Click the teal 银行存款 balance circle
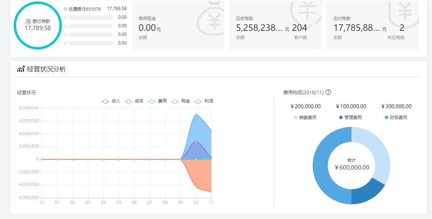432x219 pixels. pos(37,25)
